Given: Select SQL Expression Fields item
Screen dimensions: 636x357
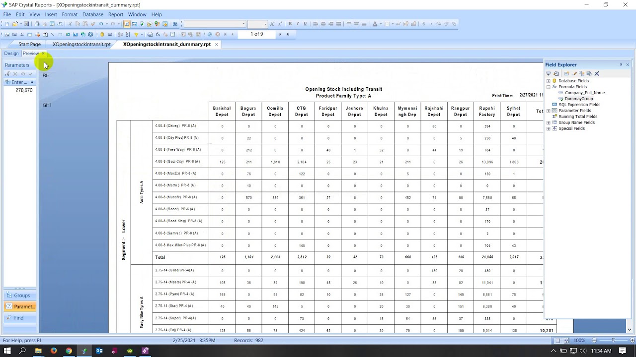Looking at the screenshot, I should 579,105.
